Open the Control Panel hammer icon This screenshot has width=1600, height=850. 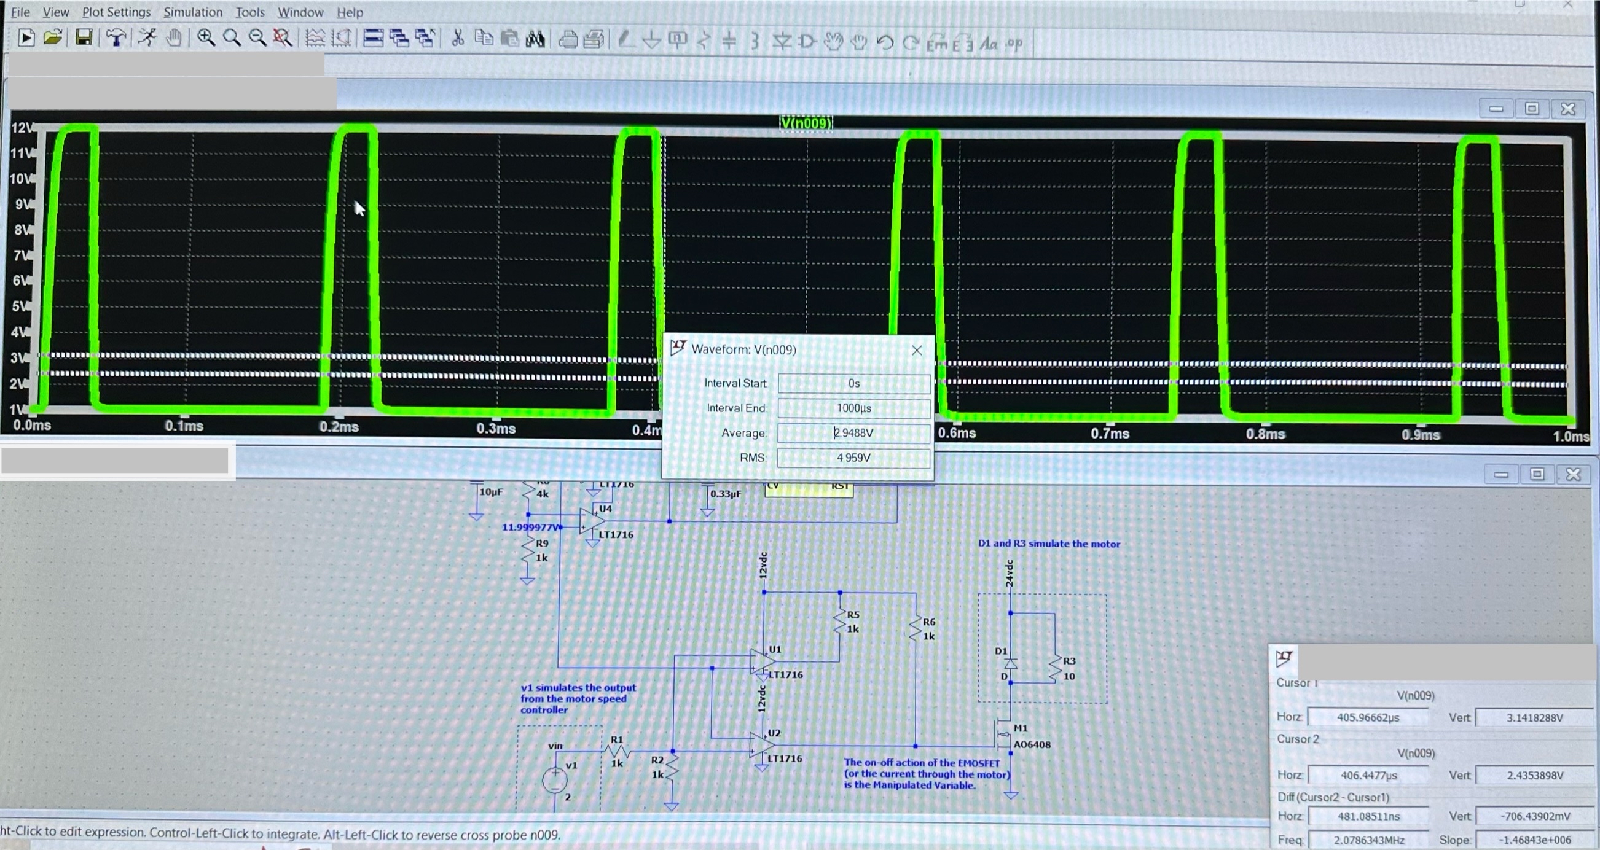tap(116, 38)
